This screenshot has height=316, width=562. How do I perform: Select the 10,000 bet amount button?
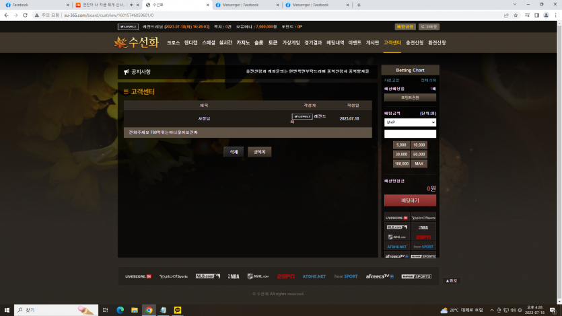point(419,145)
